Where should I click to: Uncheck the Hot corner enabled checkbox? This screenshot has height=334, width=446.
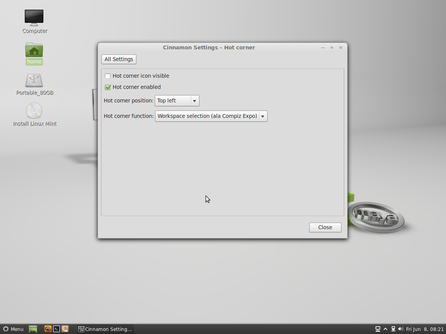[108, 87]
